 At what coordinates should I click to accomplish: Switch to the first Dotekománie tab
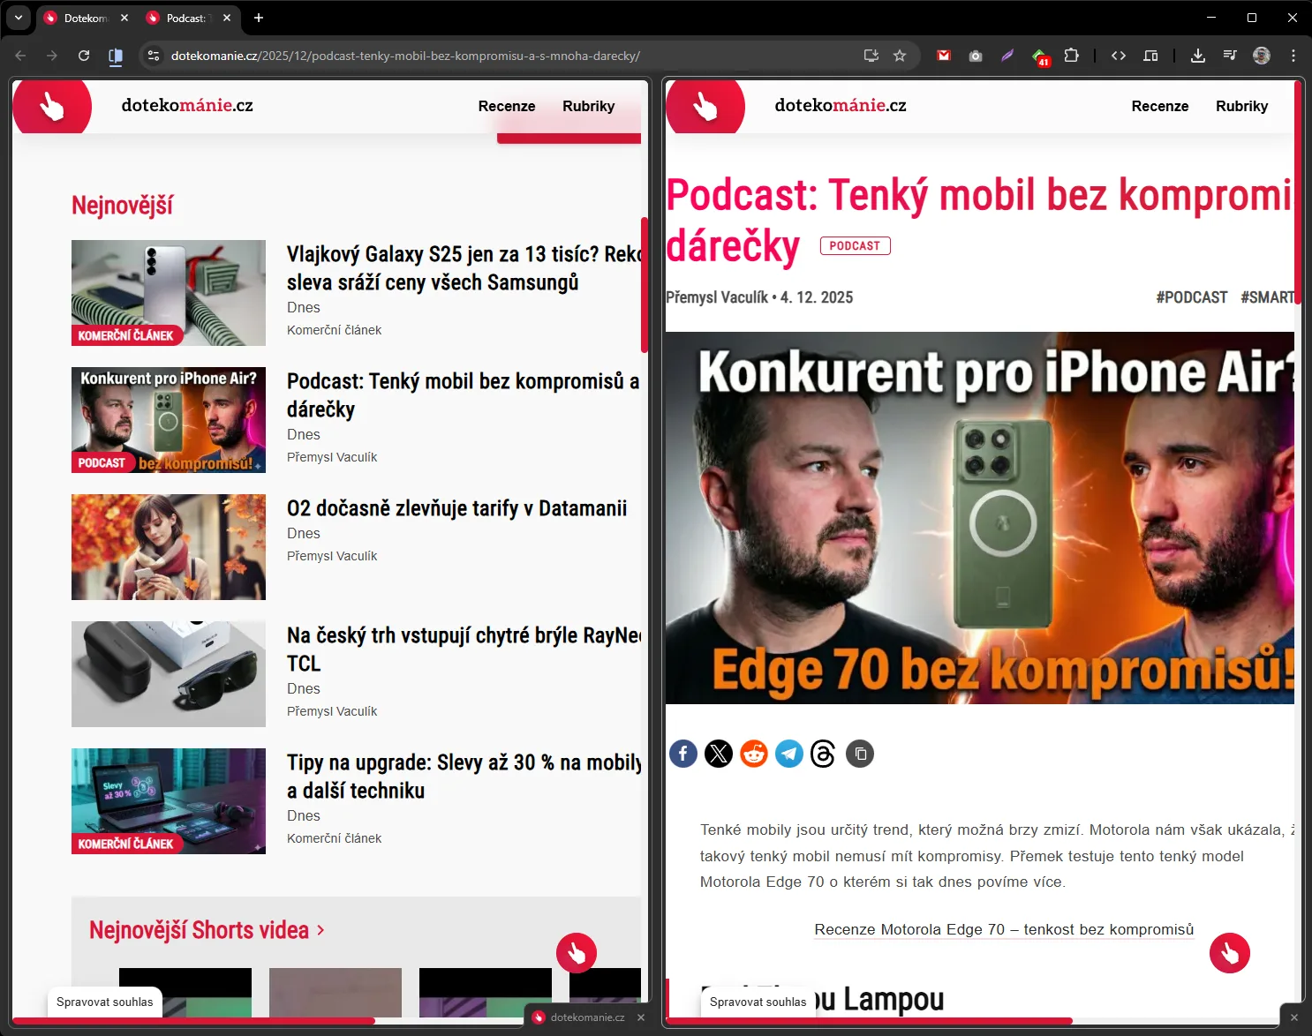(85, 18)
